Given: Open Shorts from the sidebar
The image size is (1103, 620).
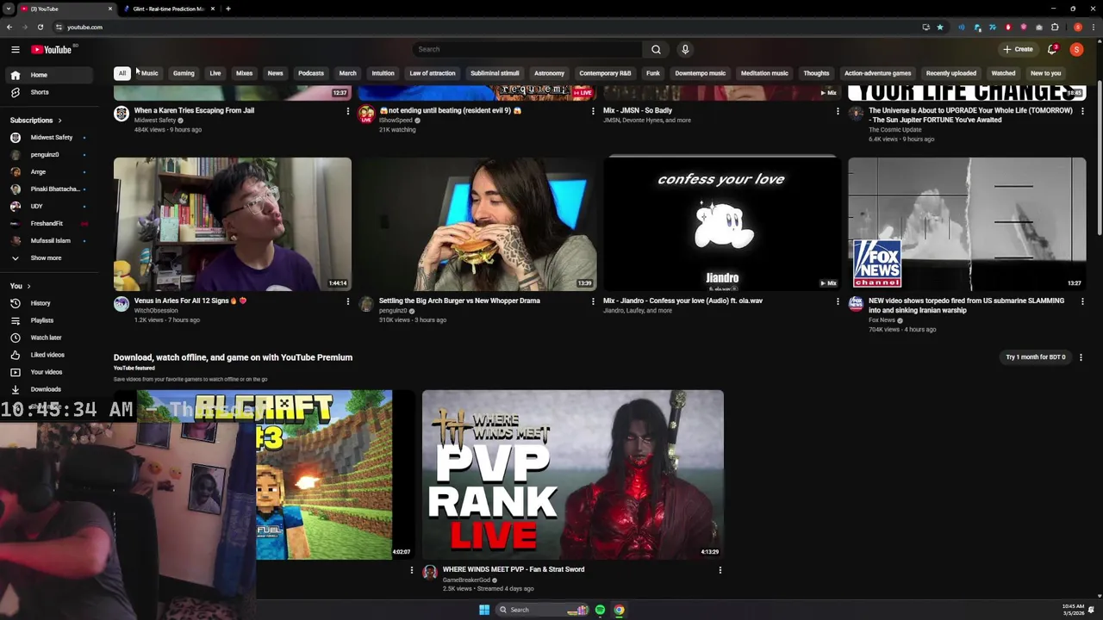Looking at the screenshot, I should (40, 92).
